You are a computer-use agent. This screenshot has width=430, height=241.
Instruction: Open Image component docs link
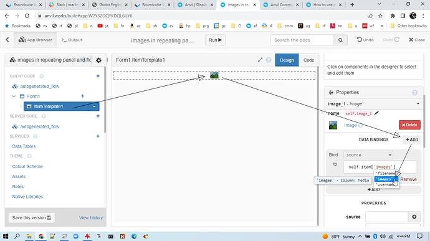(350, 125)
